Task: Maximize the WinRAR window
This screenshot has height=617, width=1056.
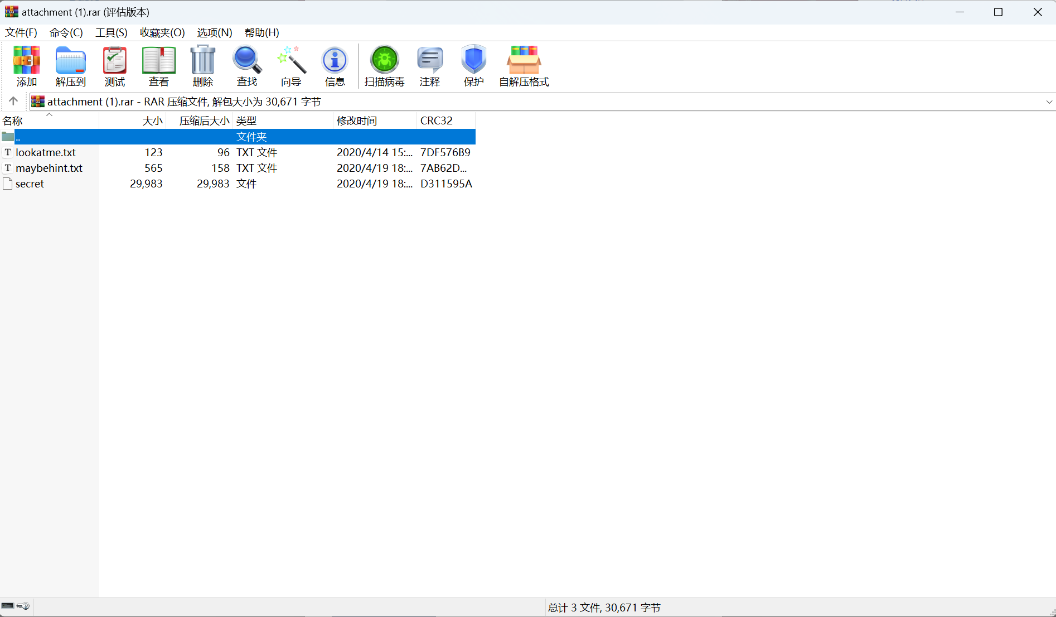Action: (x=999, y=12)
